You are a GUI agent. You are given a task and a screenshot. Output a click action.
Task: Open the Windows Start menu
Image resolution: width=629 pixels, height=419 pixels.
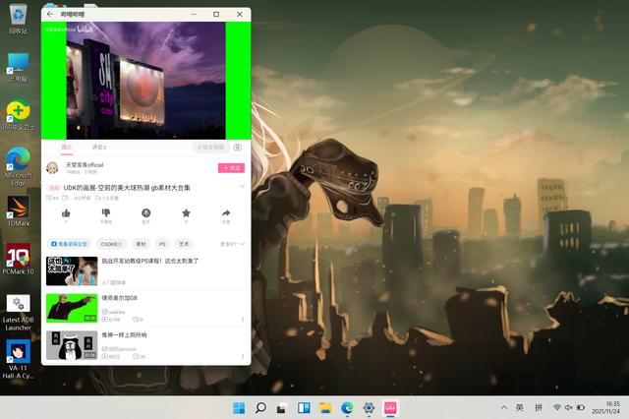(x=239, y=408)
